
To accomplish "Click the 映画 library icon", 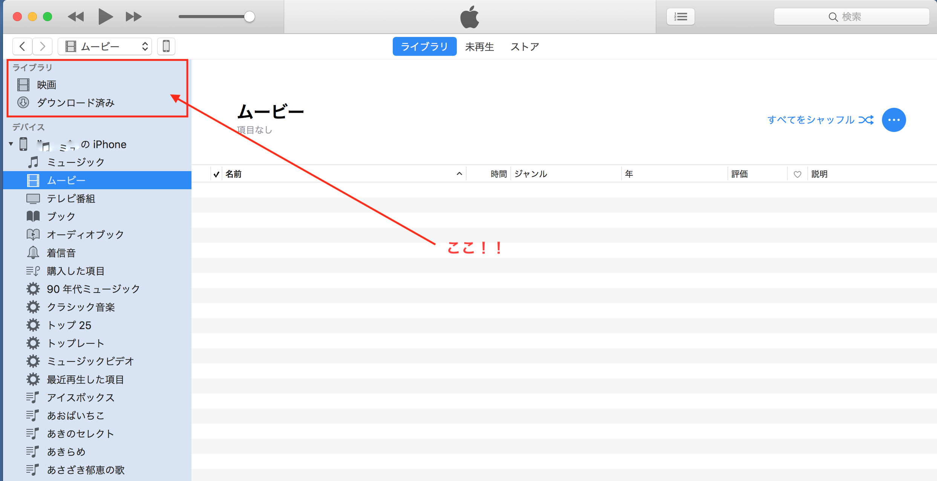I will (x=22, y=85).
